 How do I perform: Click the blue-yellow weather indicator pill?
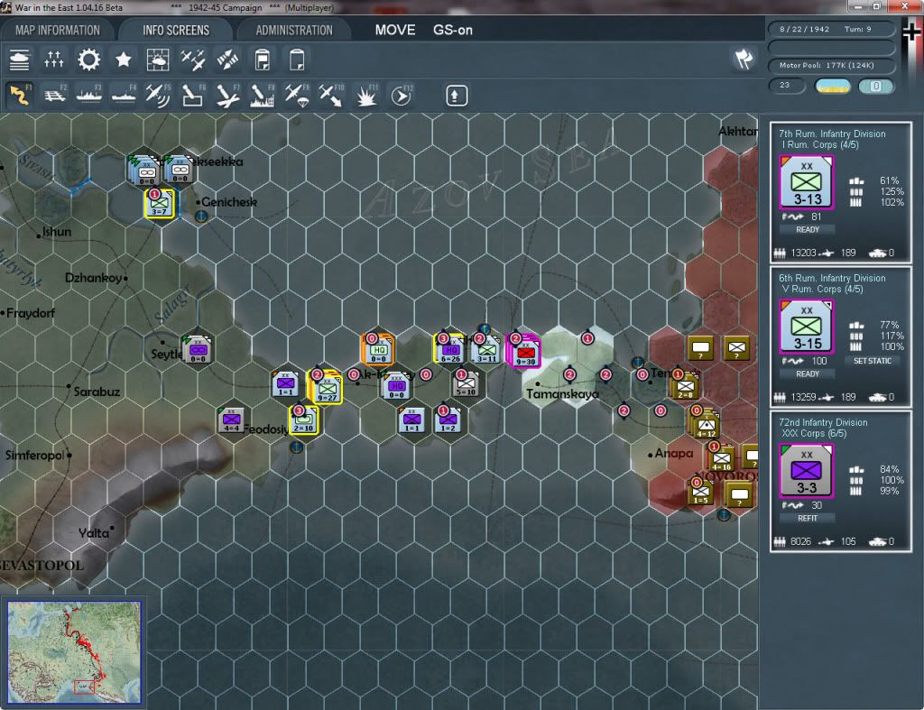click(x=832, y=86)
